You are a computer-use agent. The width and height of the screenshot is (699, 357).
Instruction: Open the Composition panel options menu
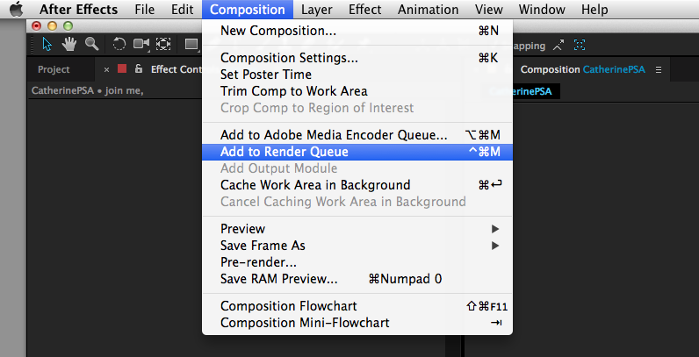(659, 68)
